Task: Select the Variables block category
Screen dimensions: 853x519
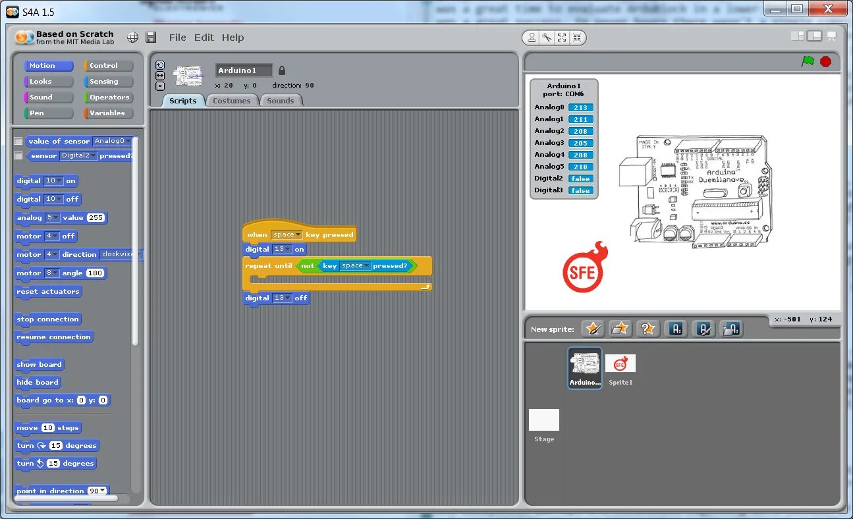Action: click(109, 113)
